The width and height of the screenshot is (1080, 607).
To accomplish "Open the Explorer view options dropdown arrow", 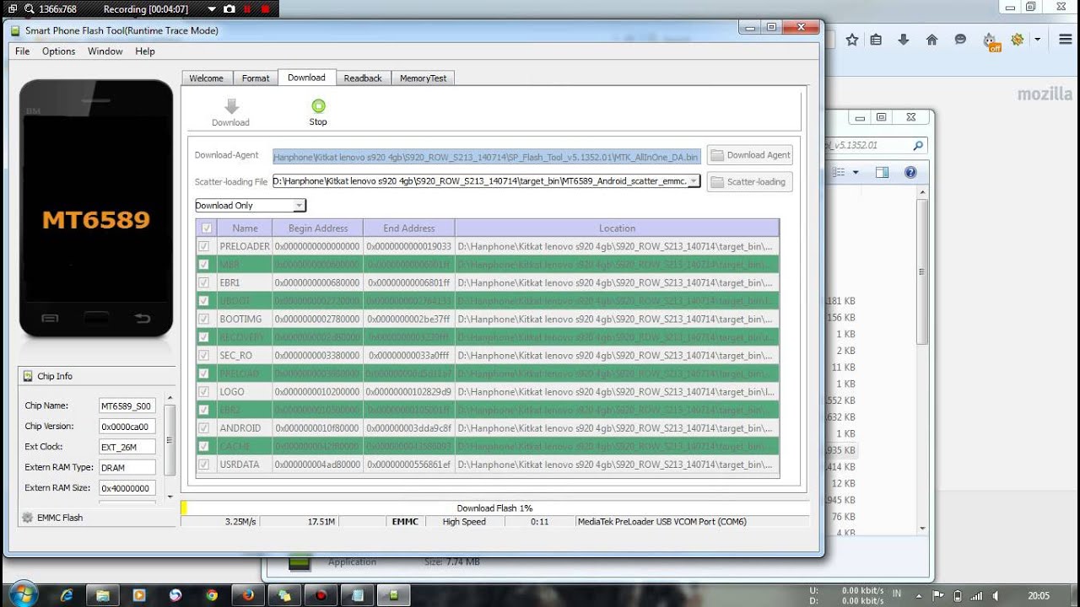I will (856, 173).
